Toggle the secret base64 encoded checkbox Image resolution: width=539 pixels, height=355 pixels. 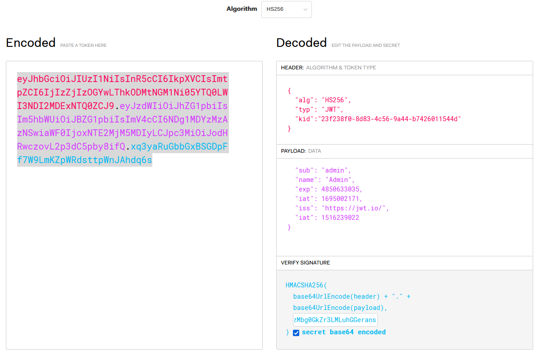click(x=296, y=333)
